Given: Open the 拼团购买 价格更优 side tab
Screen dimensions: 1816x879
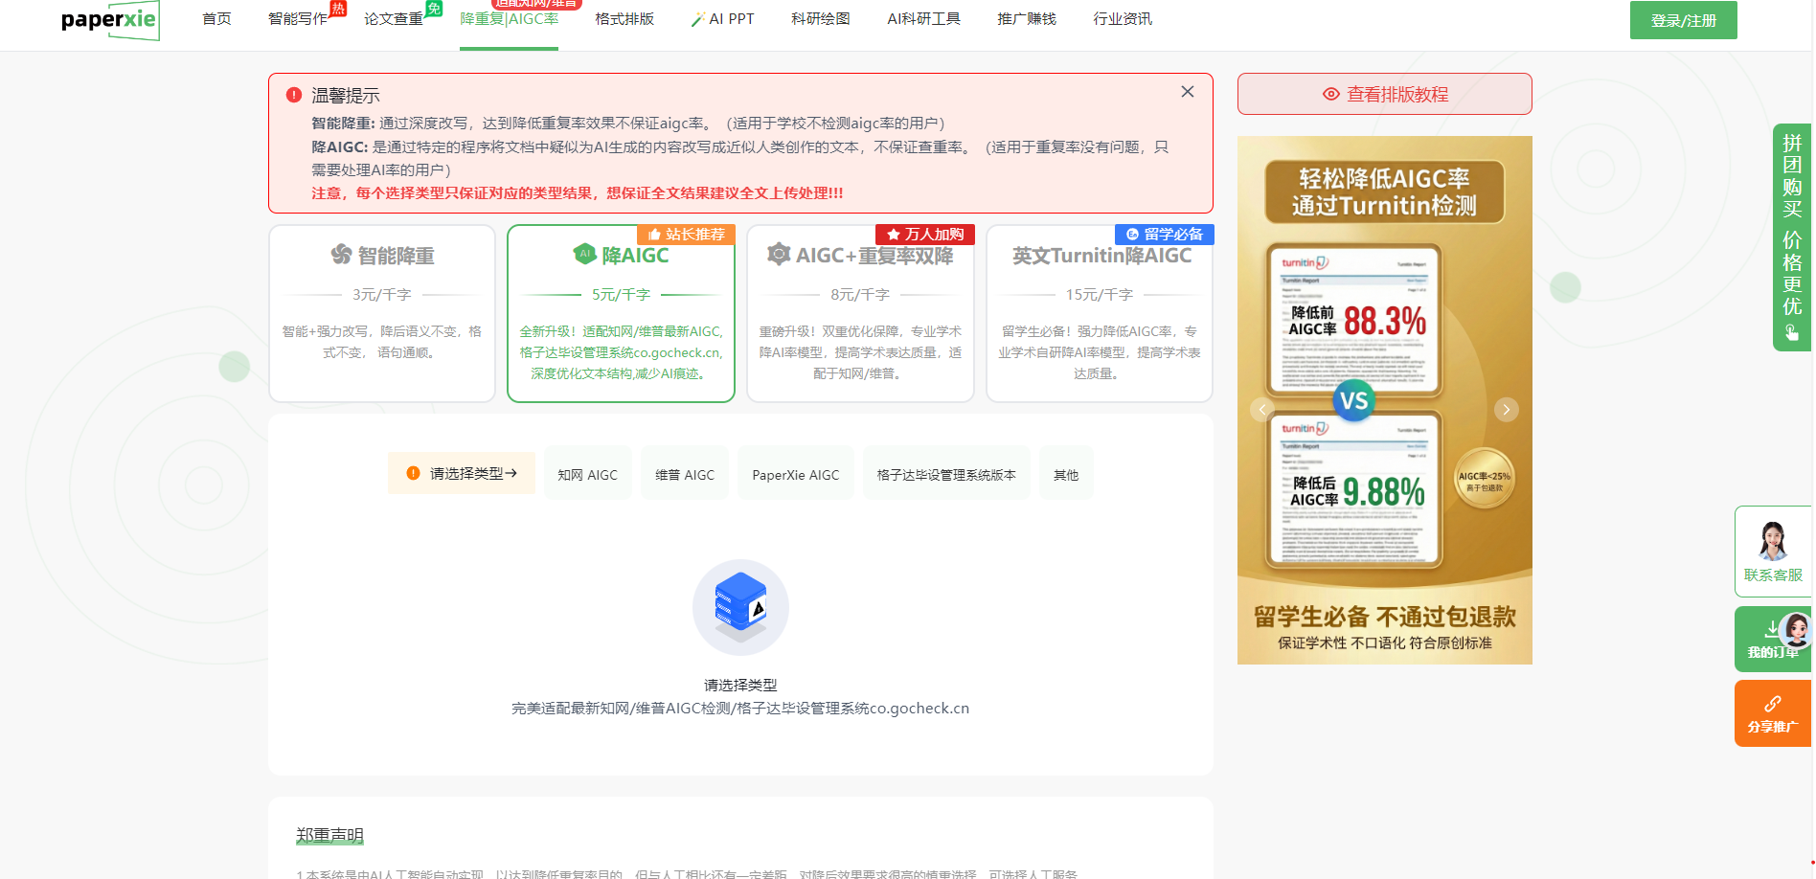Looking at the screenshot, I should [x=1792, y=237].
